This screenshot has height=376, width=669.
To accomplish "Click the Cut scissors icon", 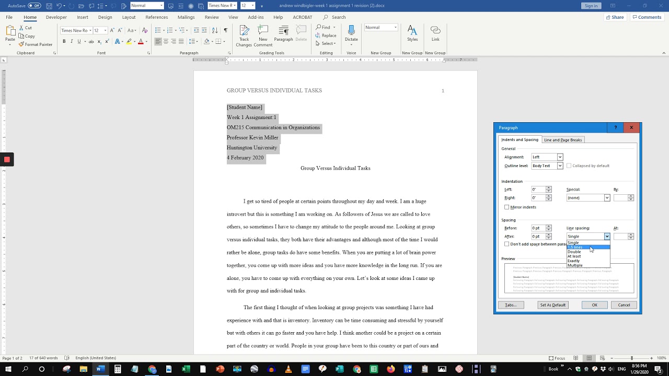I will tap(21, 28).
